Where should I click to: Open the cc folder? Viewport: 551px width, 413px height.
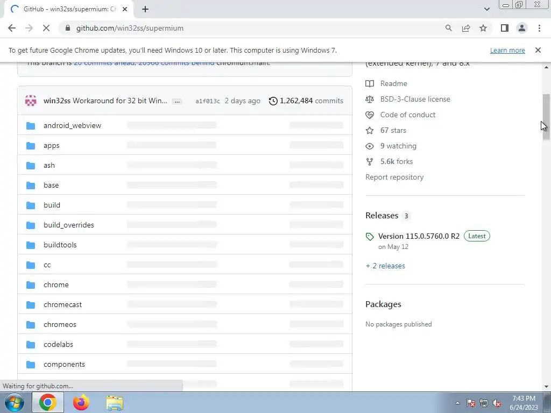47,265
